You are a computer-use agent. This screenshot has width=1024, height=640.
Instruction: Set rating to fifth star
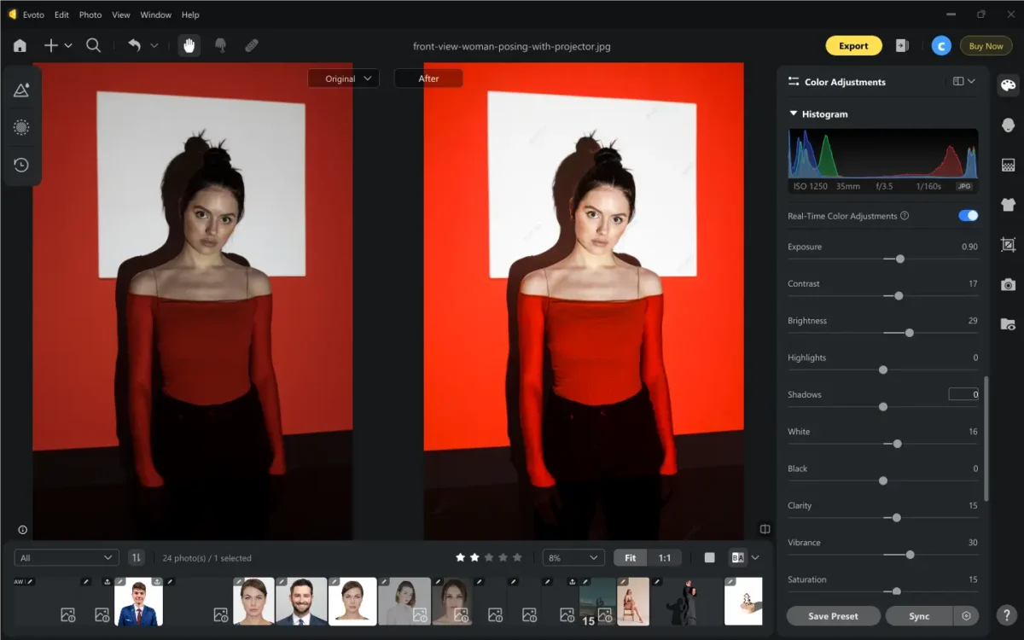517,557
